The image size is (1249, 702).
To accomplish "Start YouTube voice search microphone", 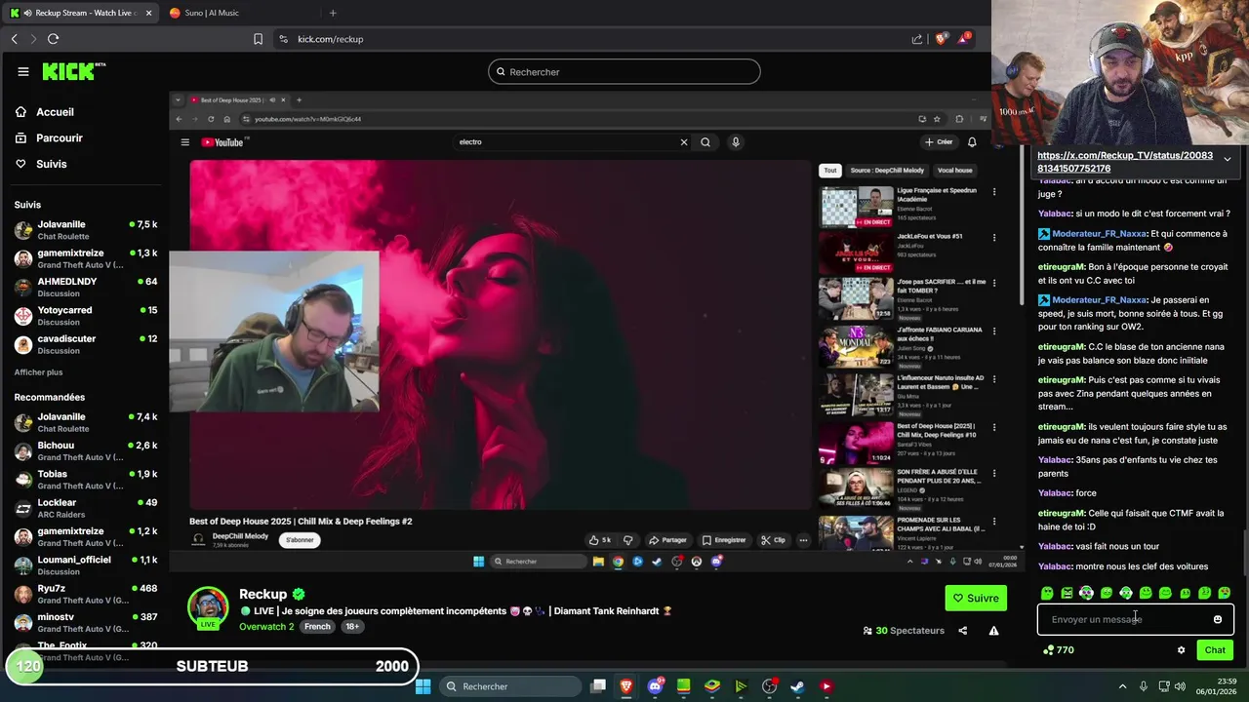I will 736,142.
